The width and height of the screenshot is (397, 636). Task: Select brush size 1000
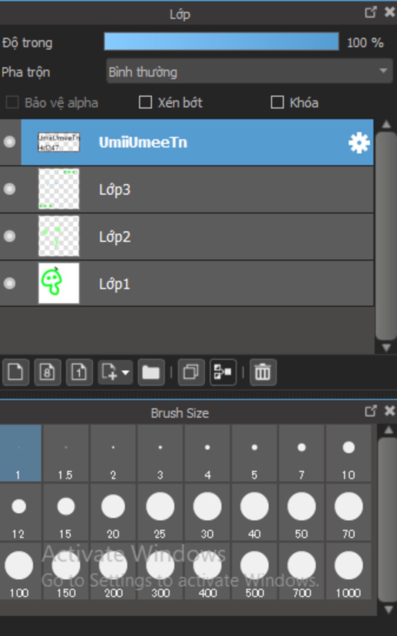tap(349, 571)
